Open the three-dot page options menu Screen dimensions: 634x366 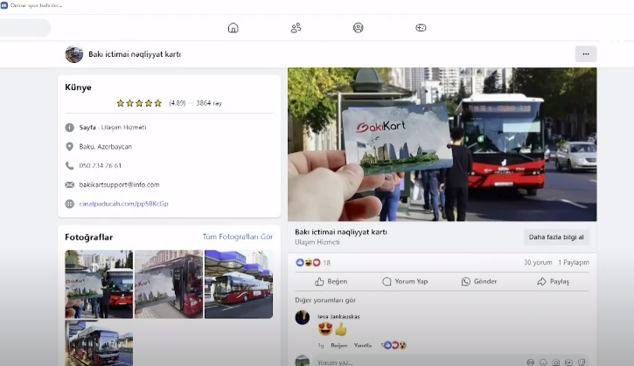(585, 54)
